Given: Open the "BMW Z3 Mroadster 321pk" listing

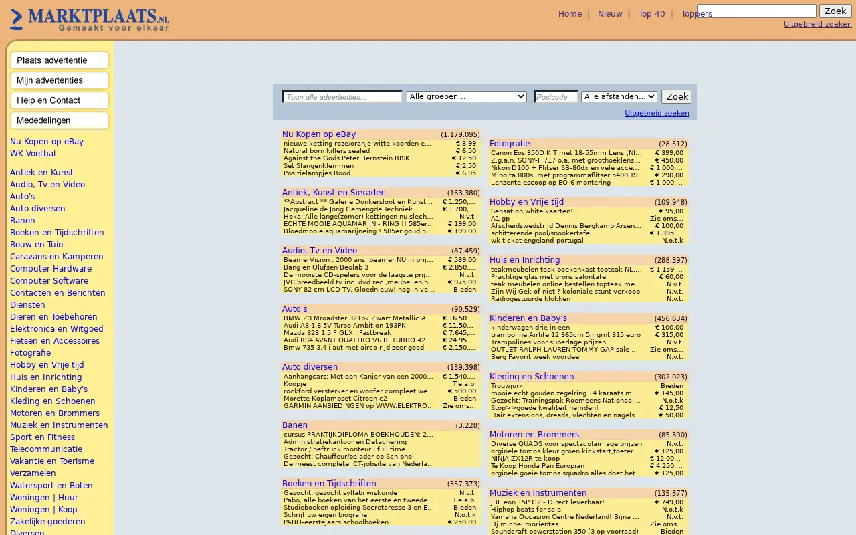Looking at the screenshot, I should click(x=359, y=318).
